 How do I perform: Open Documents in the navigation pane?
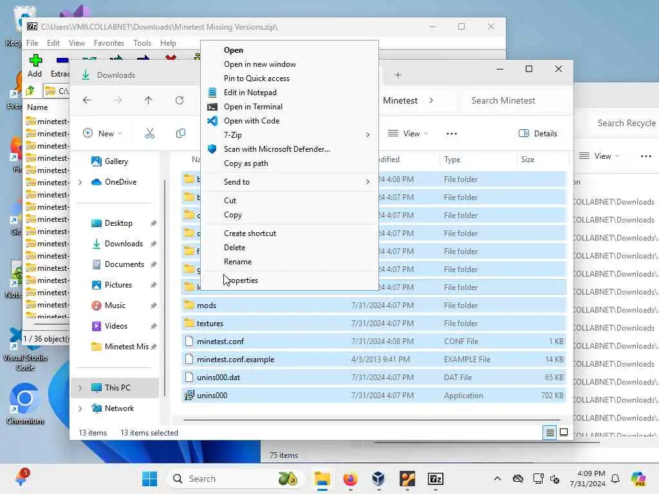click(x=124, y=264)
